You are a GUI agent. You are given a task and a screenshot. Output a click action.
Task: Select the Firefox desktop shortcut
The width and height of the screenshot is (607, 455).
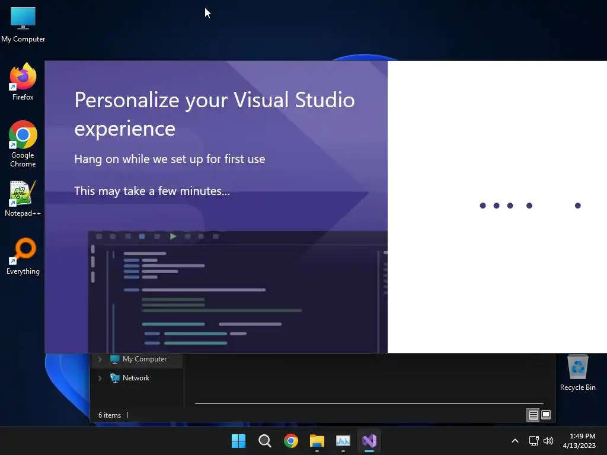[23, 82]
